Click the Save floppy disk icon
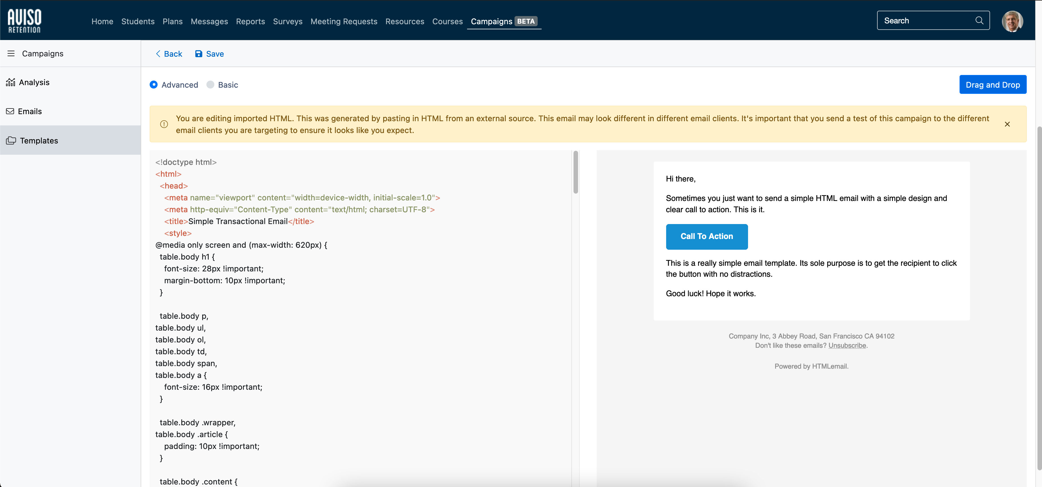The height and width of the screenshot is (487, 1042). tap(199, 54)
